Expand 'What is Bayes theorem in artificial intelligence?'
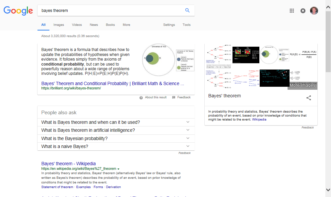This screenshot has height=197, width=331. coord(116,130)
